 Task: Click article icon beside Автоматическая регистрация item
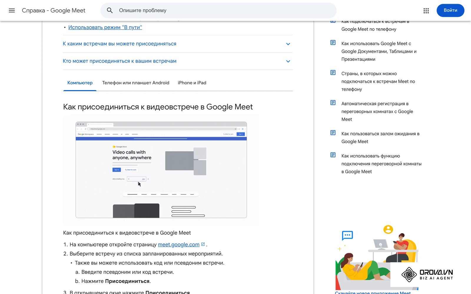pyautogui.click(x=333, y=103)
